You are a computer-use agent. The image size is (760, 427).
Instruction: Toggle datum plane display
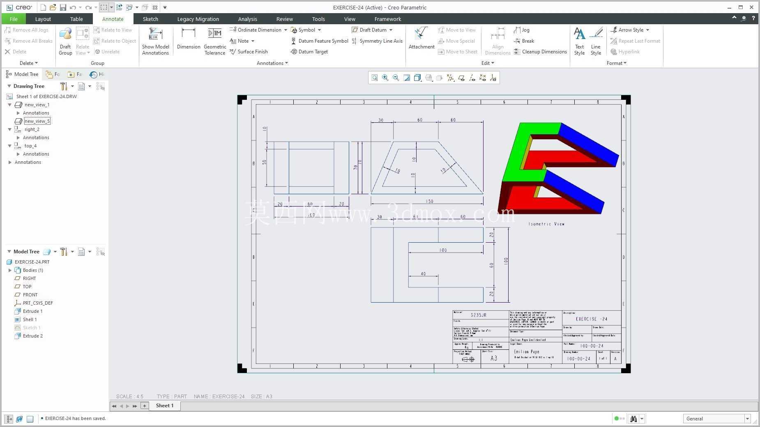click(x=461, y=78)
